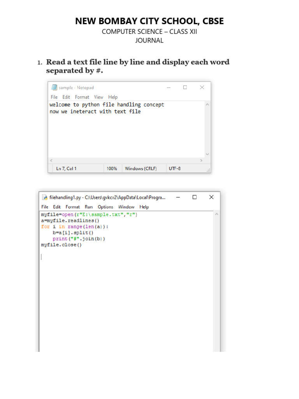Click Notepad resize grip in status bar corner
Screen dimensions: 299x399
[208, 170]
